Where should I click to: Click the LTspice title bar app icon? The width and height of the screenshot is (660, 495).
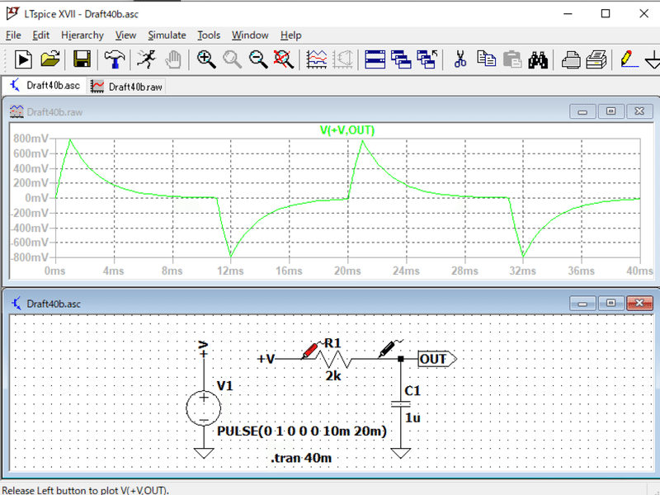click(x=12, y=14)
